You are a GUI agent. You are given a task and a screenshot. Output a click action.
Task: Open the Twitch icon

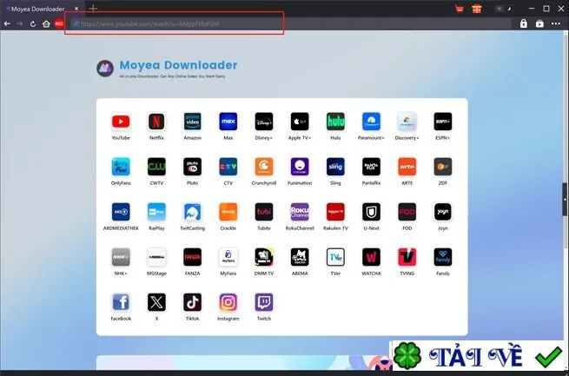click(x=264, y=302)
